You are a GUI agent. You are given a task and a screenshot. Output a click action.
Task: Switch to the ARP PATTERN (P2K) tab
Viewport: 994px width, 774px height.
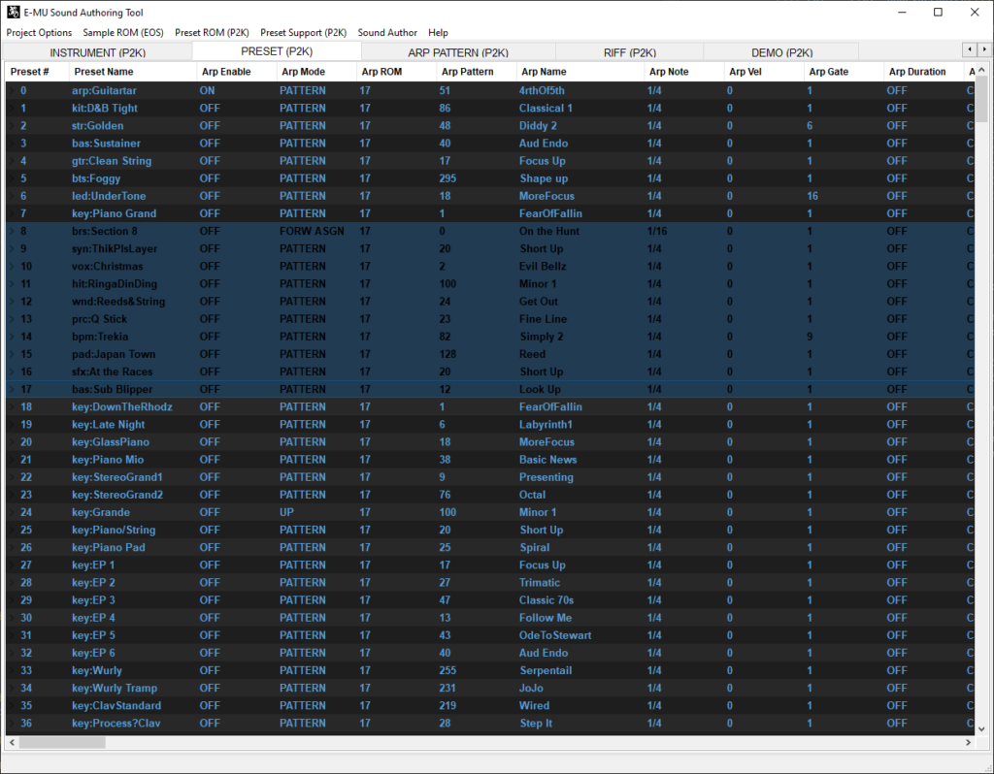click(x=458, y=52)
